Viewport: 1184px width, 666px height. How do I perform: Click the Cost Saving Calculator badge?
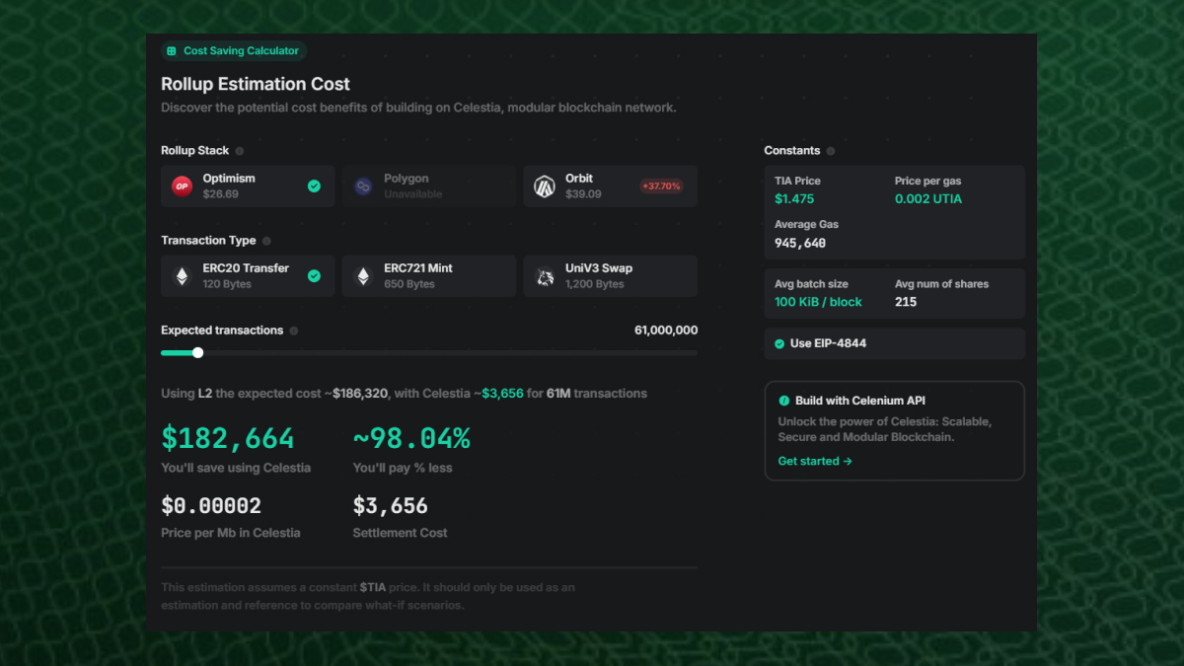coord(234,51)
